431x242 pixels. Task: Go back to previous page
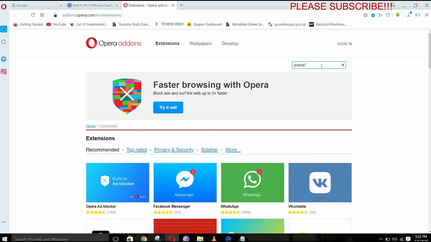(15, 15)
